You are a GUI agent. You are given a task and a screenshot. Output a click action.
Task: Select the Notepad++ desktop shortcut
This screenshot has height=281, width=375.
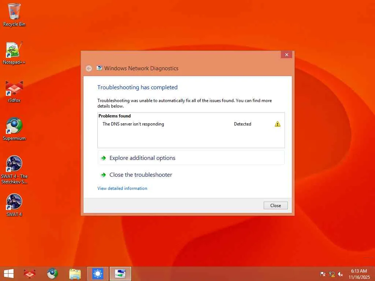(14, 53)
